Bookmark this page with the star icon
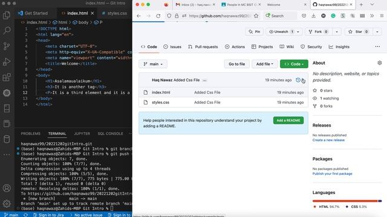This screenshot has width=387, height=217. pyautogui.click(x=256, y=16)
